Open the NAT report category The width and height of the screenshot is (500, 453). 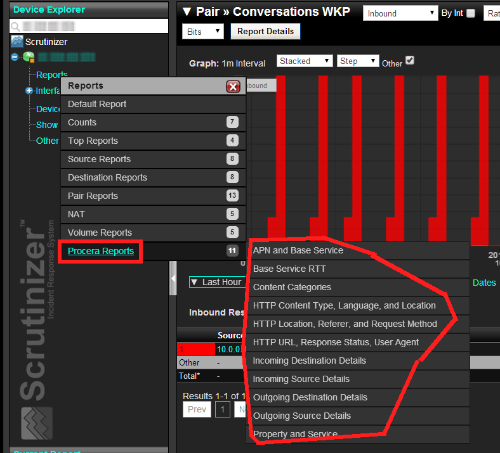coord(153,214)
